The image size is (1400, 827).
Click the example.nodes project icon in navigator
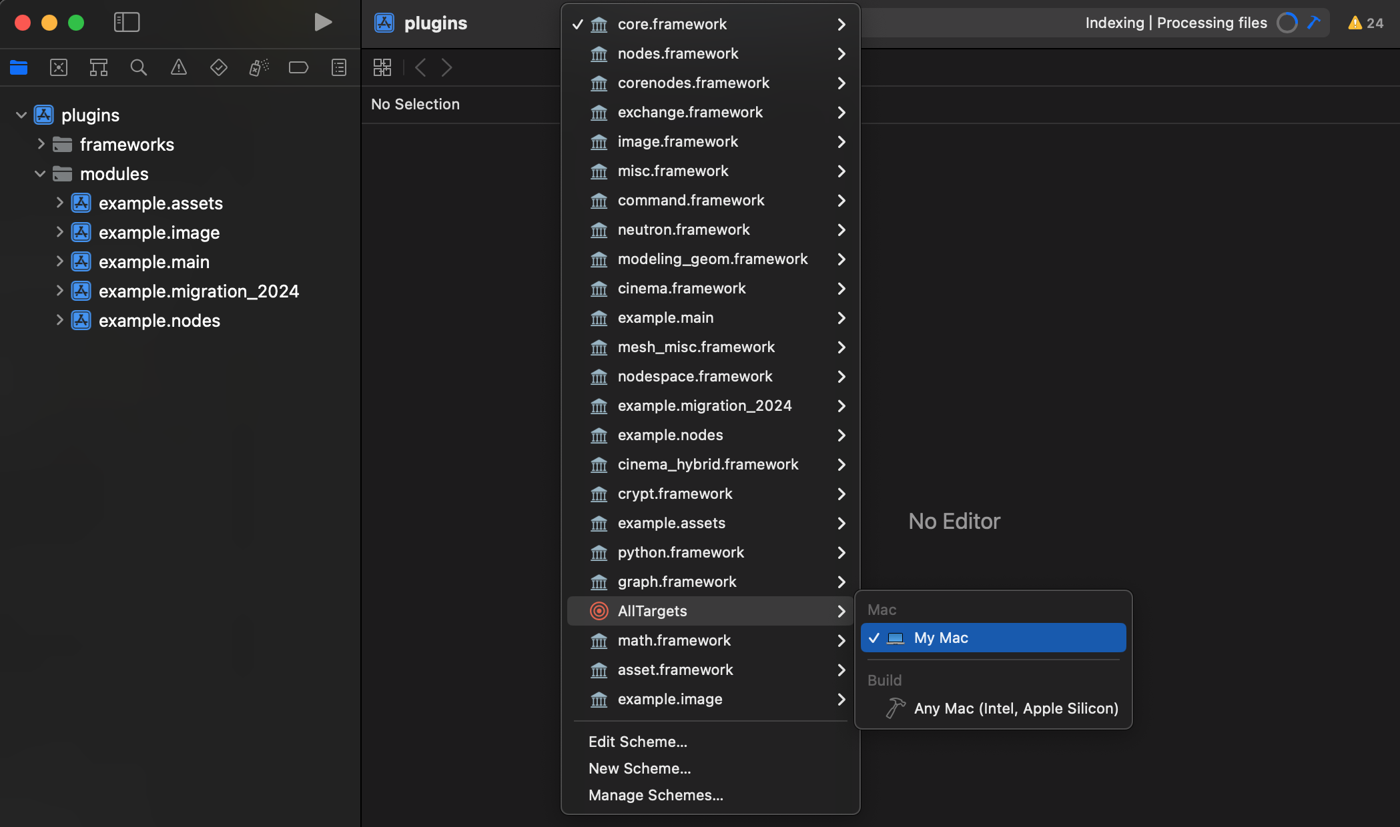coord(81,320)
